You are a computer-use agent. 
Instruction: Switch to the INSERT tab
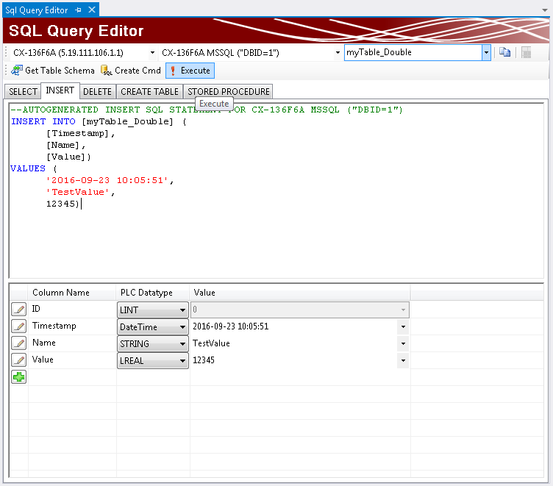click(60, 90)
